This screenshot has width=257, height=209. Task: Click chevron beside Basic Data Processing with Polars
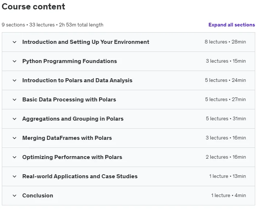tap(14, 100)
